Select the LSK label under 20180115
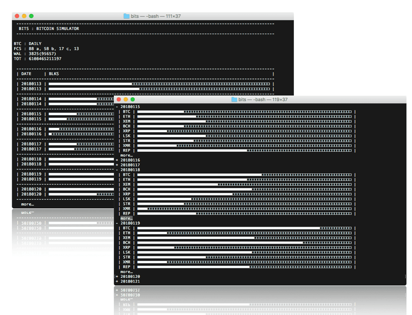 tap(127, 136)
